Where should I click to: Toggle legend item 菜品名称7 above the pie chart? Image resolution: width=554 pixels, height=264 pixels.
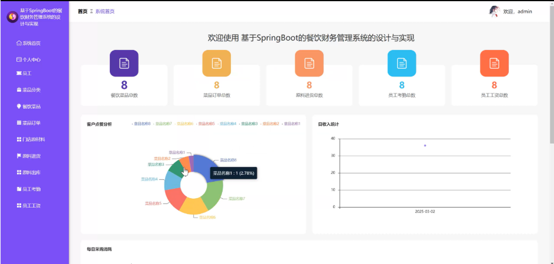pos(163,124)
